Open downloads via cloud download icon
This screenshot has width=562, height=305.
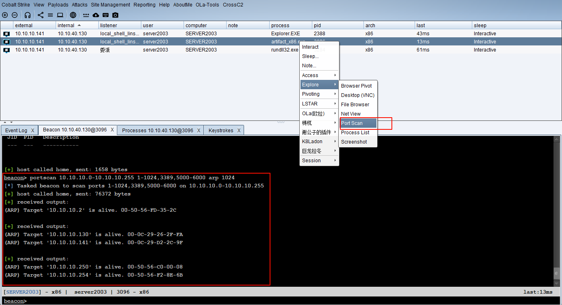click(x=96, y=15)
